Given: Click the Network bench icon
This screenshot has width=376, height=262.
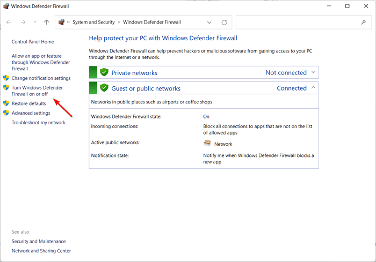Looking at the screenshot, I should click(207, 143).
